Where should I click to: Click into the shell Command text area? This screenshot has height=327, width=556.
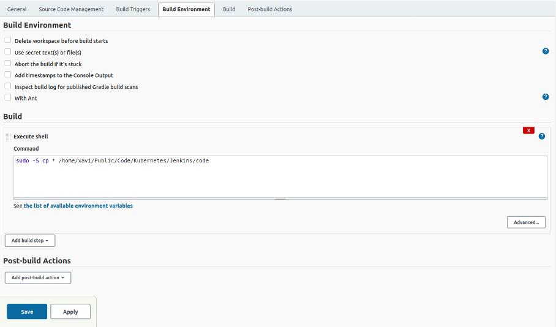click(x=280, y=176)
